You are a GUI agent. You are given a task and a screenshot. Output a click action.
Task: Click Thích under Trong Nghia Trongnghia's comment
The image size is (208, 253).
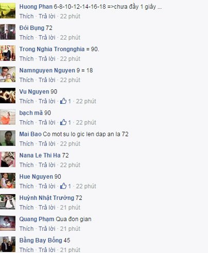[x=26, y=59]
